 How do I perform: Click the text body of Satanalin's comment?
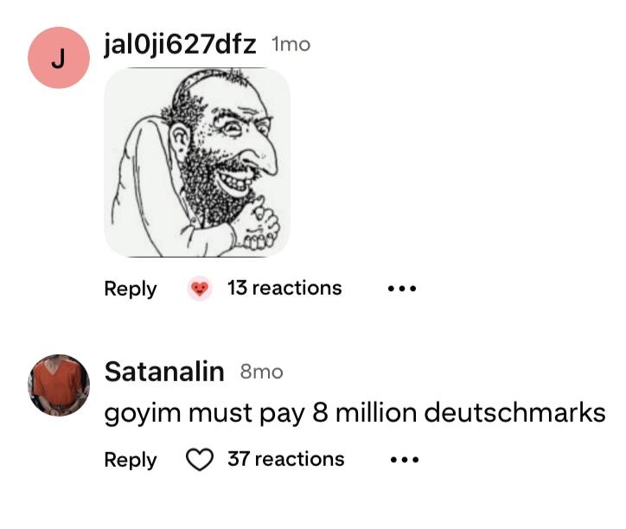click(x=355, y=413)
